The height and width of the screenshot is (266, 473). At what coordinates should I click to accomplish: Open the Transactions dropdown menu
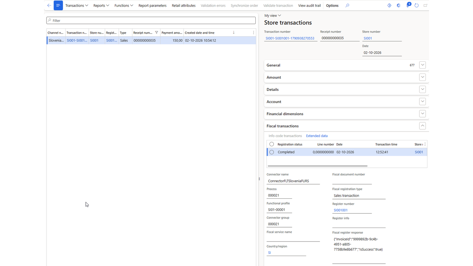(76, 6)
